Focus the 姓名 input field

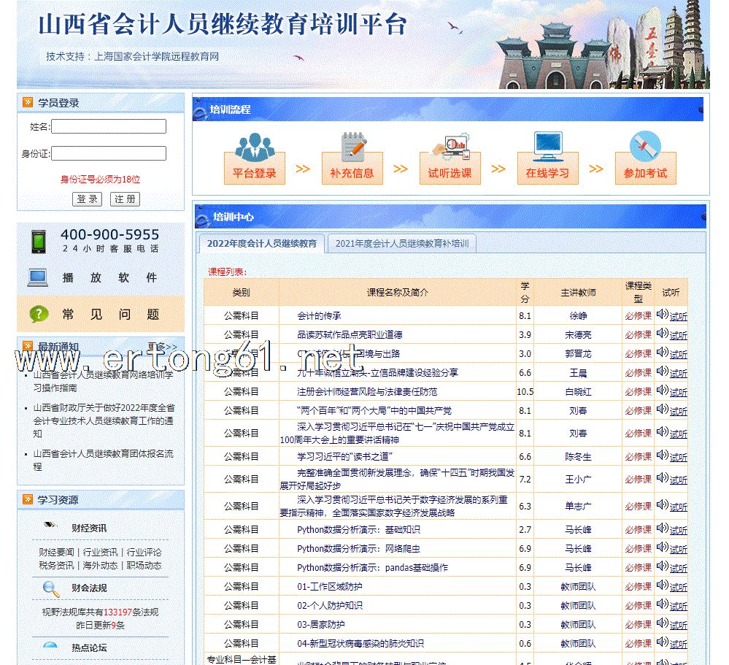(109, 127)
